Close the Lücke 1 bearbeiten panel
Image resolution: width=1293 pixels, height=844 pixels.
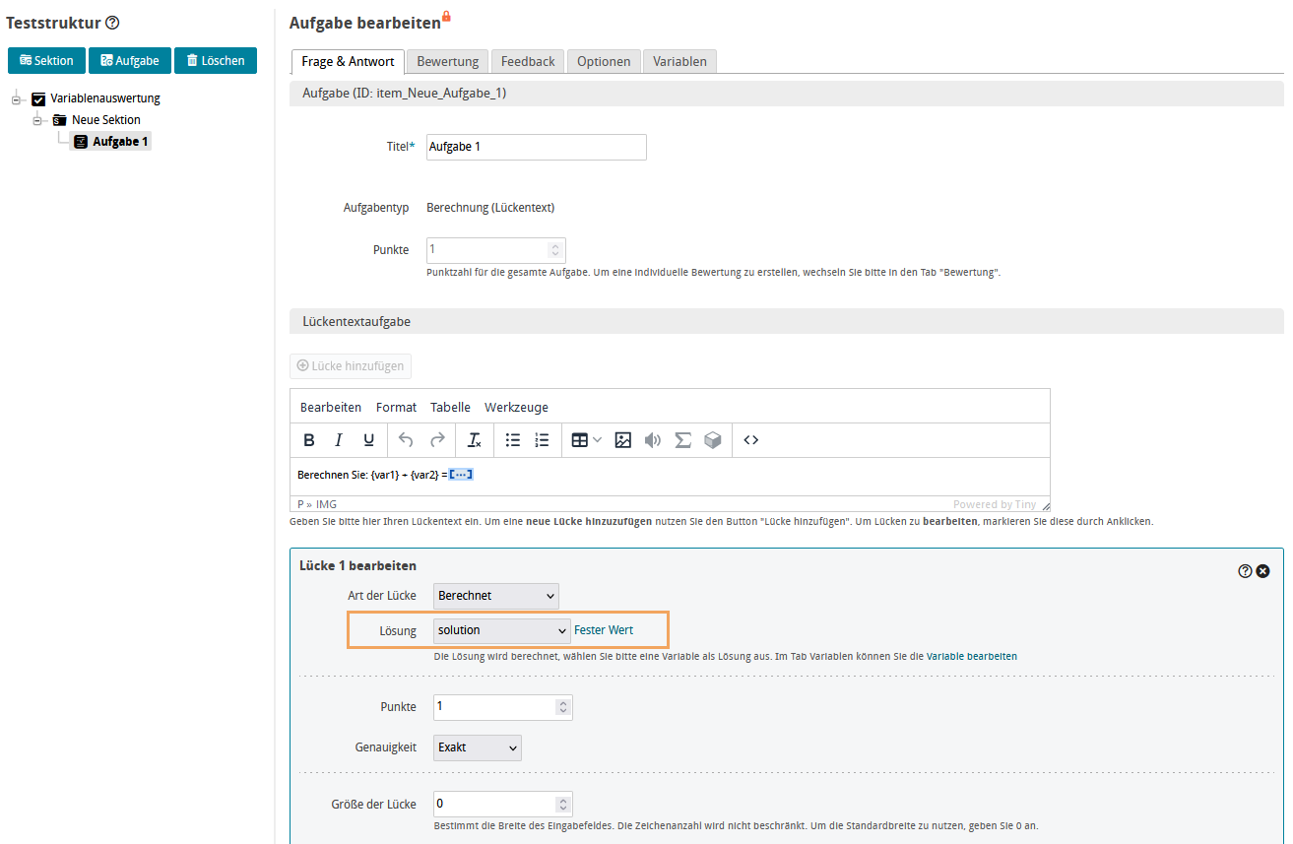point(1262,571)
